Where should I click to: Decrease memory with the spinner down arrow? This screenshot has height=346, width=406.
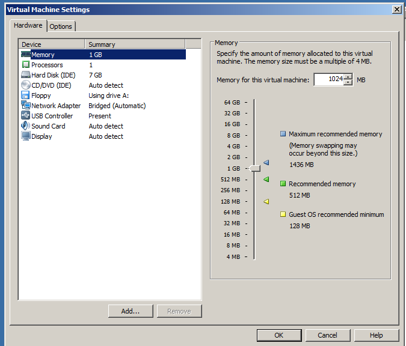click(x=348, y=82)
